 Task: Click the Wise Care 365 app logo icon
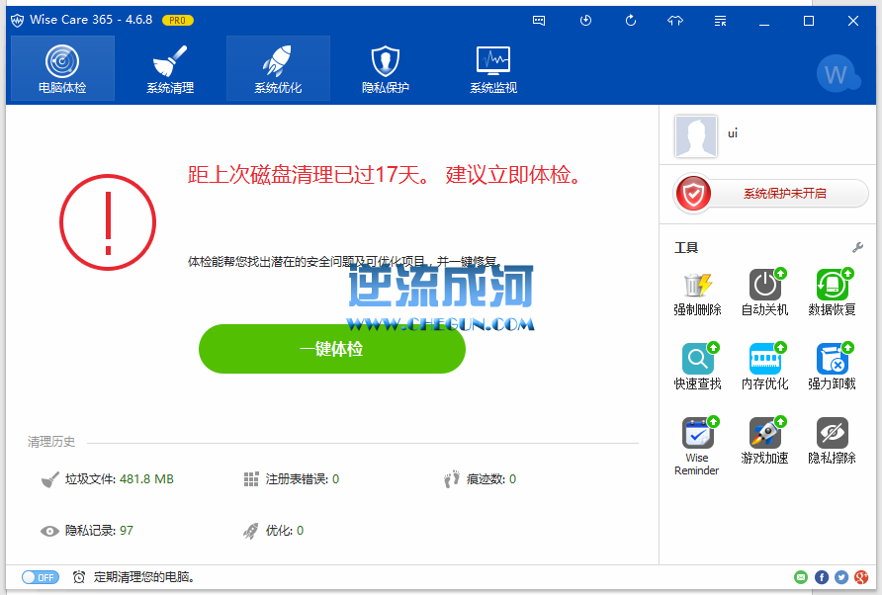click(x=18, y=20)
